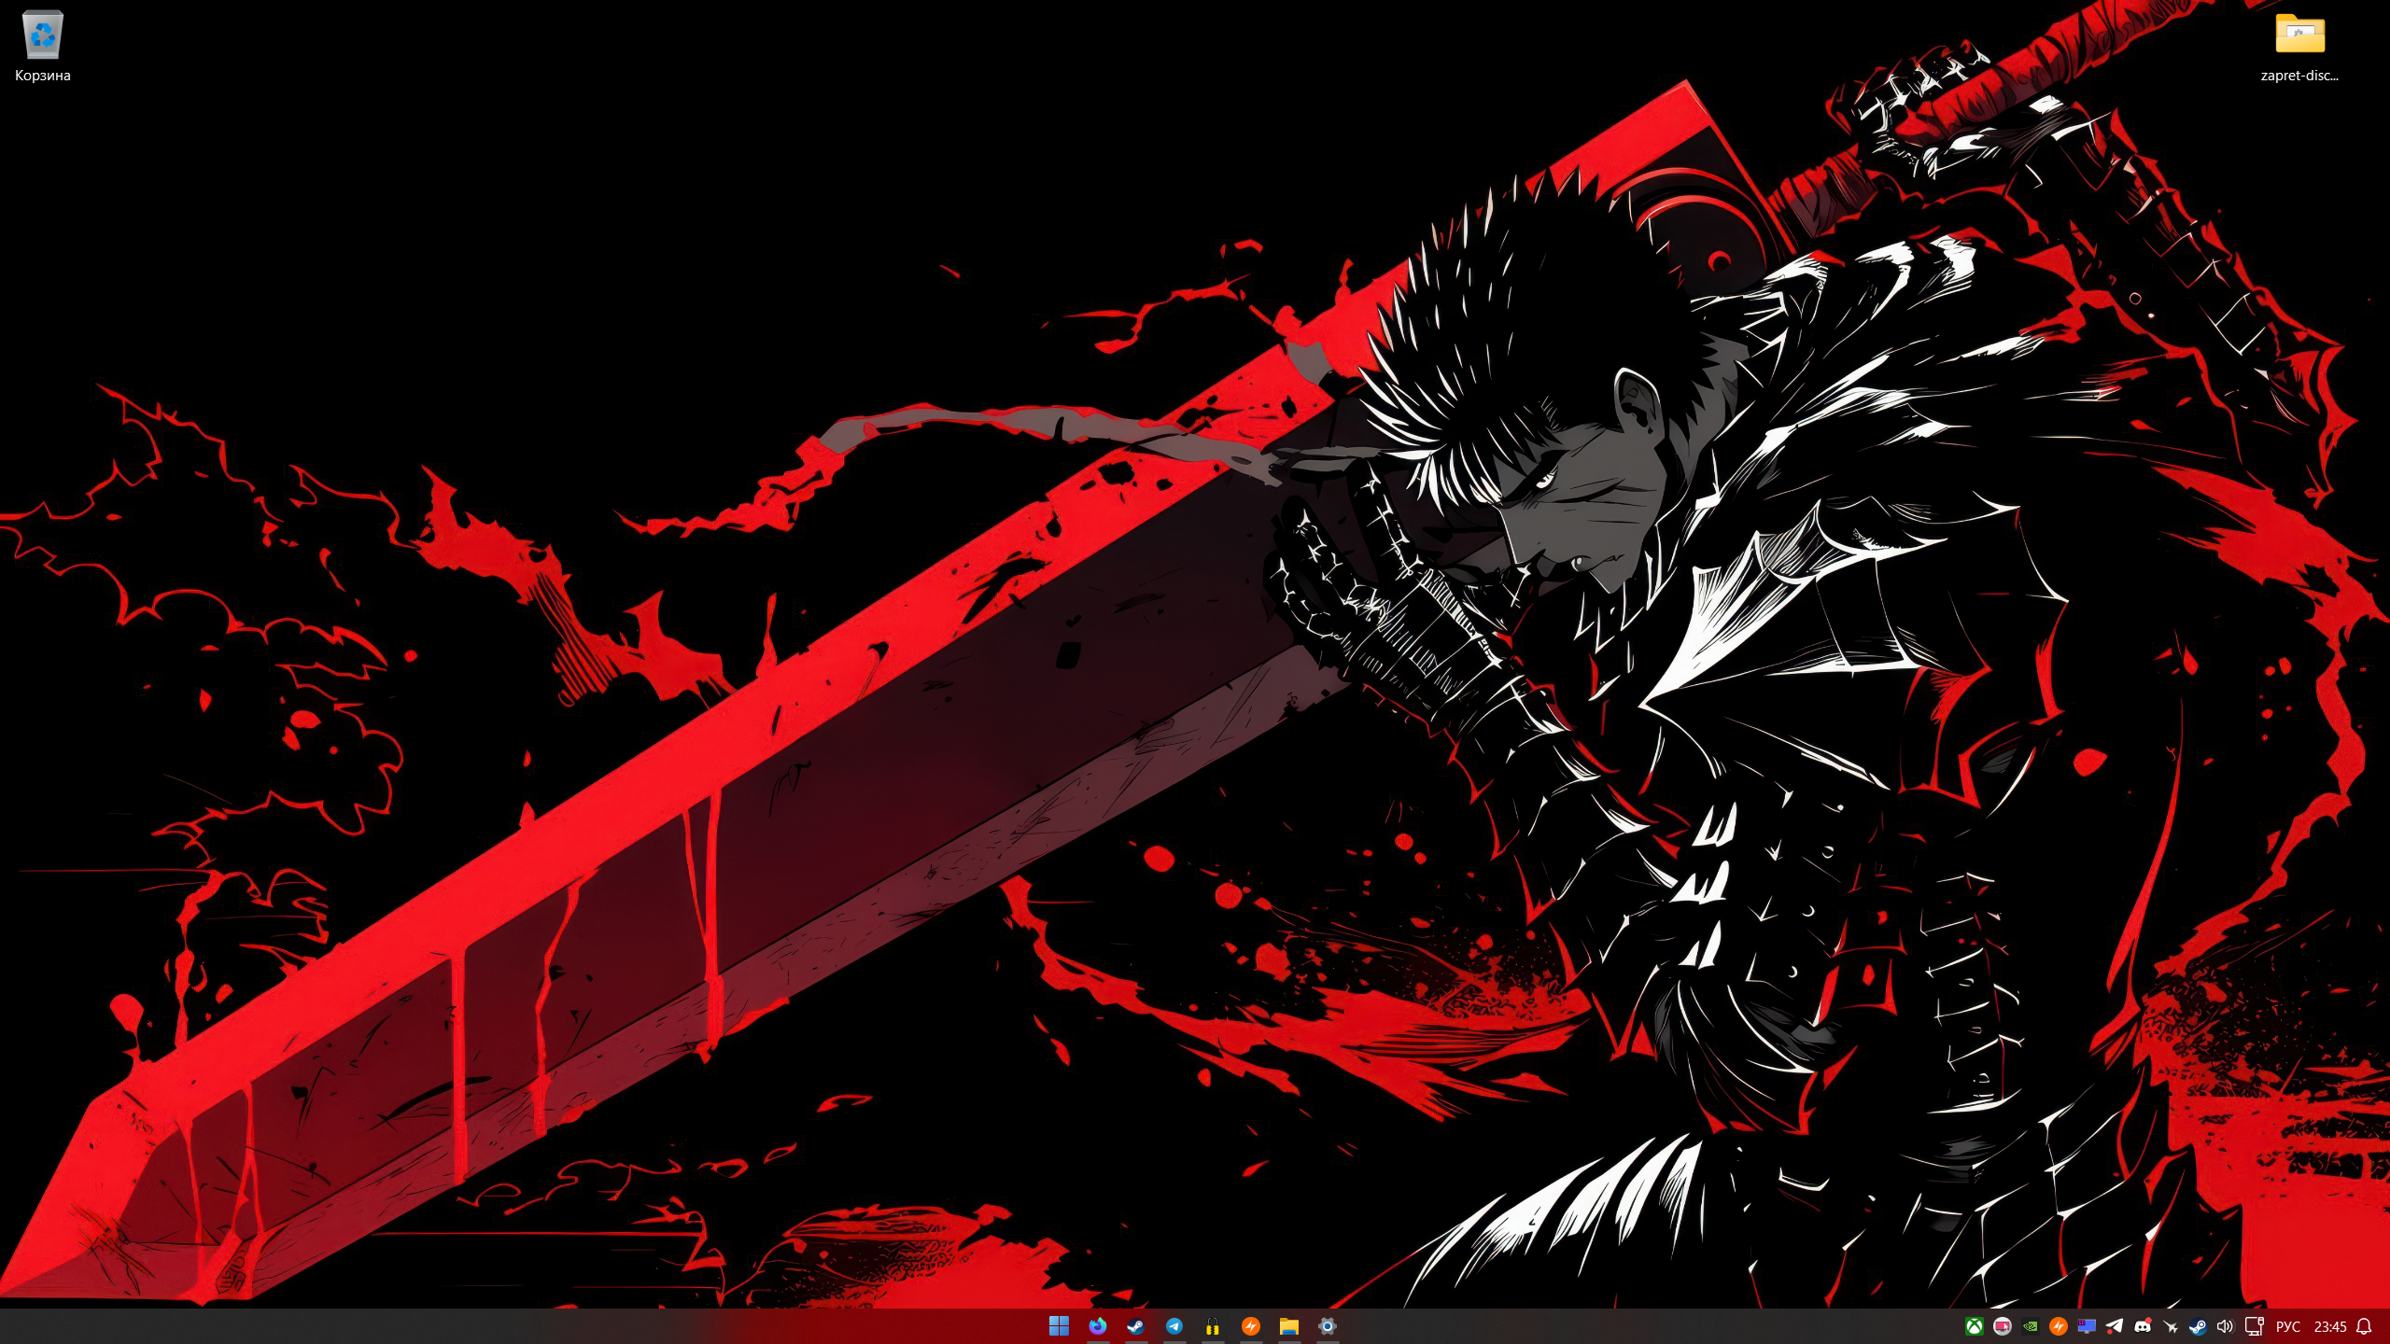
Task: Open the Windows Start menu
Action: pos(1059,1326)
